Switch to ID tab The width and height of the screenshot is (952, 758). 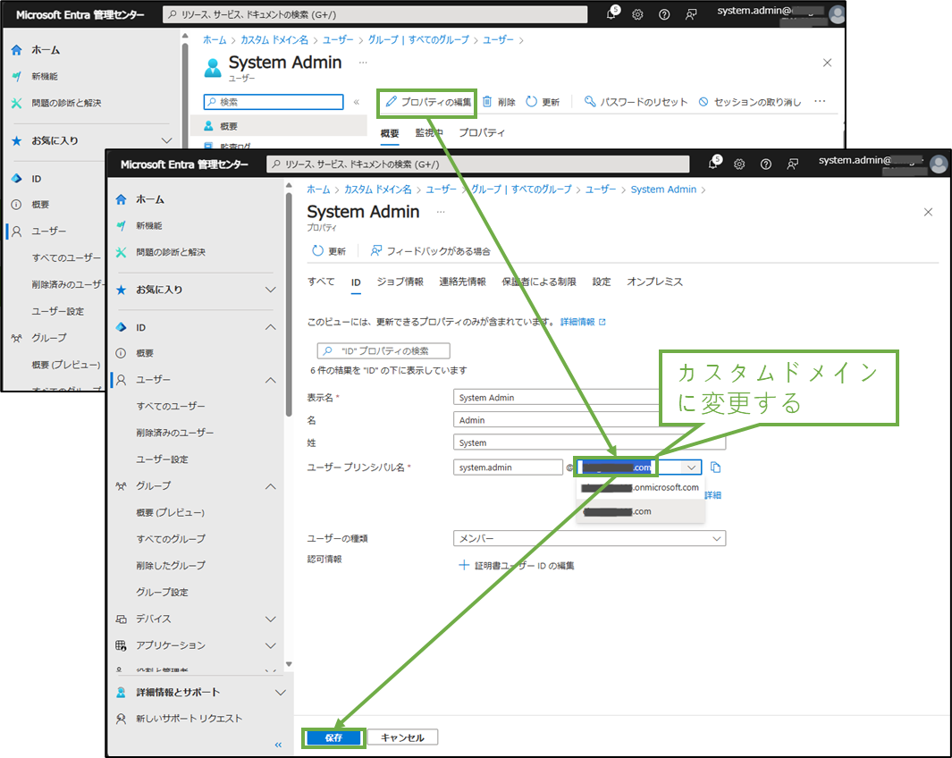356,282
